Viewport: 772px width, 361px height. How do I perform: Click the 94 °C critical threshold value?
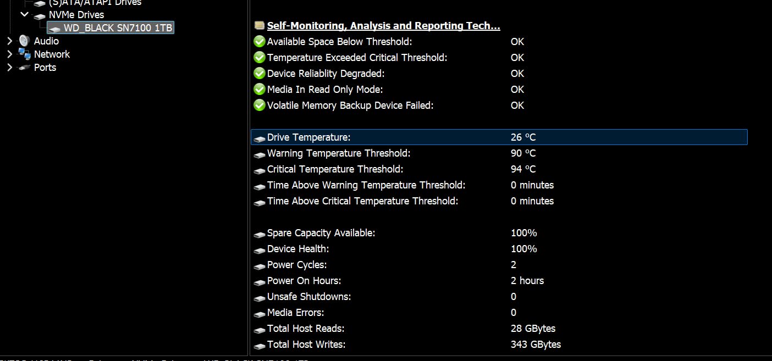click(523, 169)
